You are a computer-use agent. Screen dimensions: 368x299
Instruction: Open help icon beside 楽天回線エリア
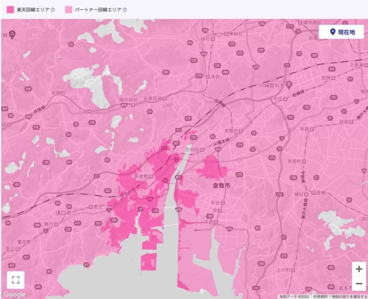[53, 10]
